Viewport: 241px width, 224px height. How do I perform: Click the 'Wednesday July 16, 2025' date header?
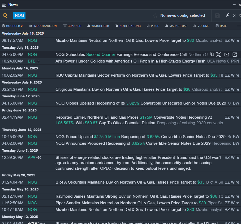click(23, 34)
